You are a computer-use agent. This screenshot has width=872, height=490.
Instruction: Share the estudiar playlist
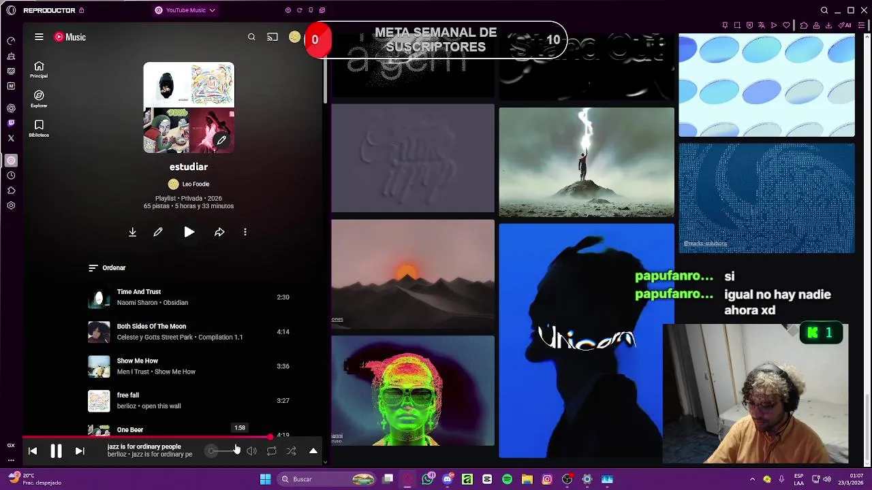219,232
